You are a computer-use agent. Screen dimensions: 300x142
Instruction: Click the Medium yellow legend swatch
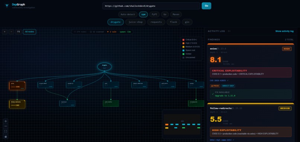point(183,47)
